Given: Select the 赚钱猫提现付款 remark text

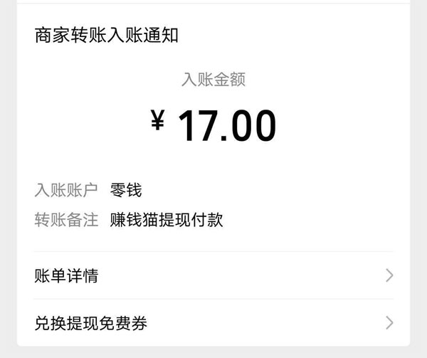Looking at the screenshot, I should [167, 220].
